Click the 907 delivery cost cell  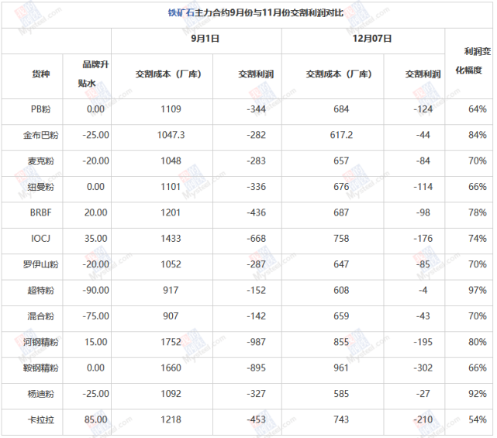click(171, 316)
